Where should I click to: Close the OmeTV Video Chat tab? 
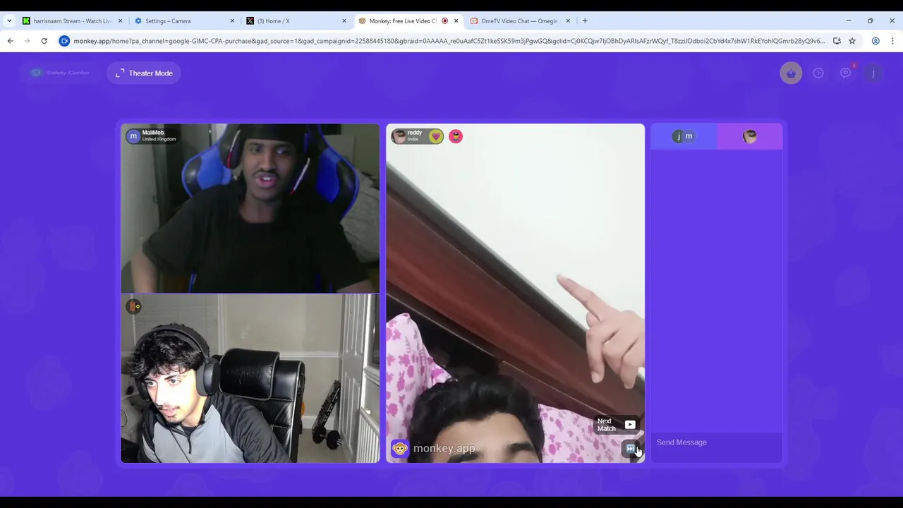(x=568, y=21)
